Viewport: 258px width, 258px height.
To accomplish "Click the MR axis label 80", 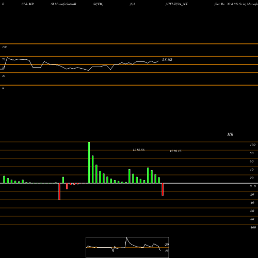I will [252, 153].
